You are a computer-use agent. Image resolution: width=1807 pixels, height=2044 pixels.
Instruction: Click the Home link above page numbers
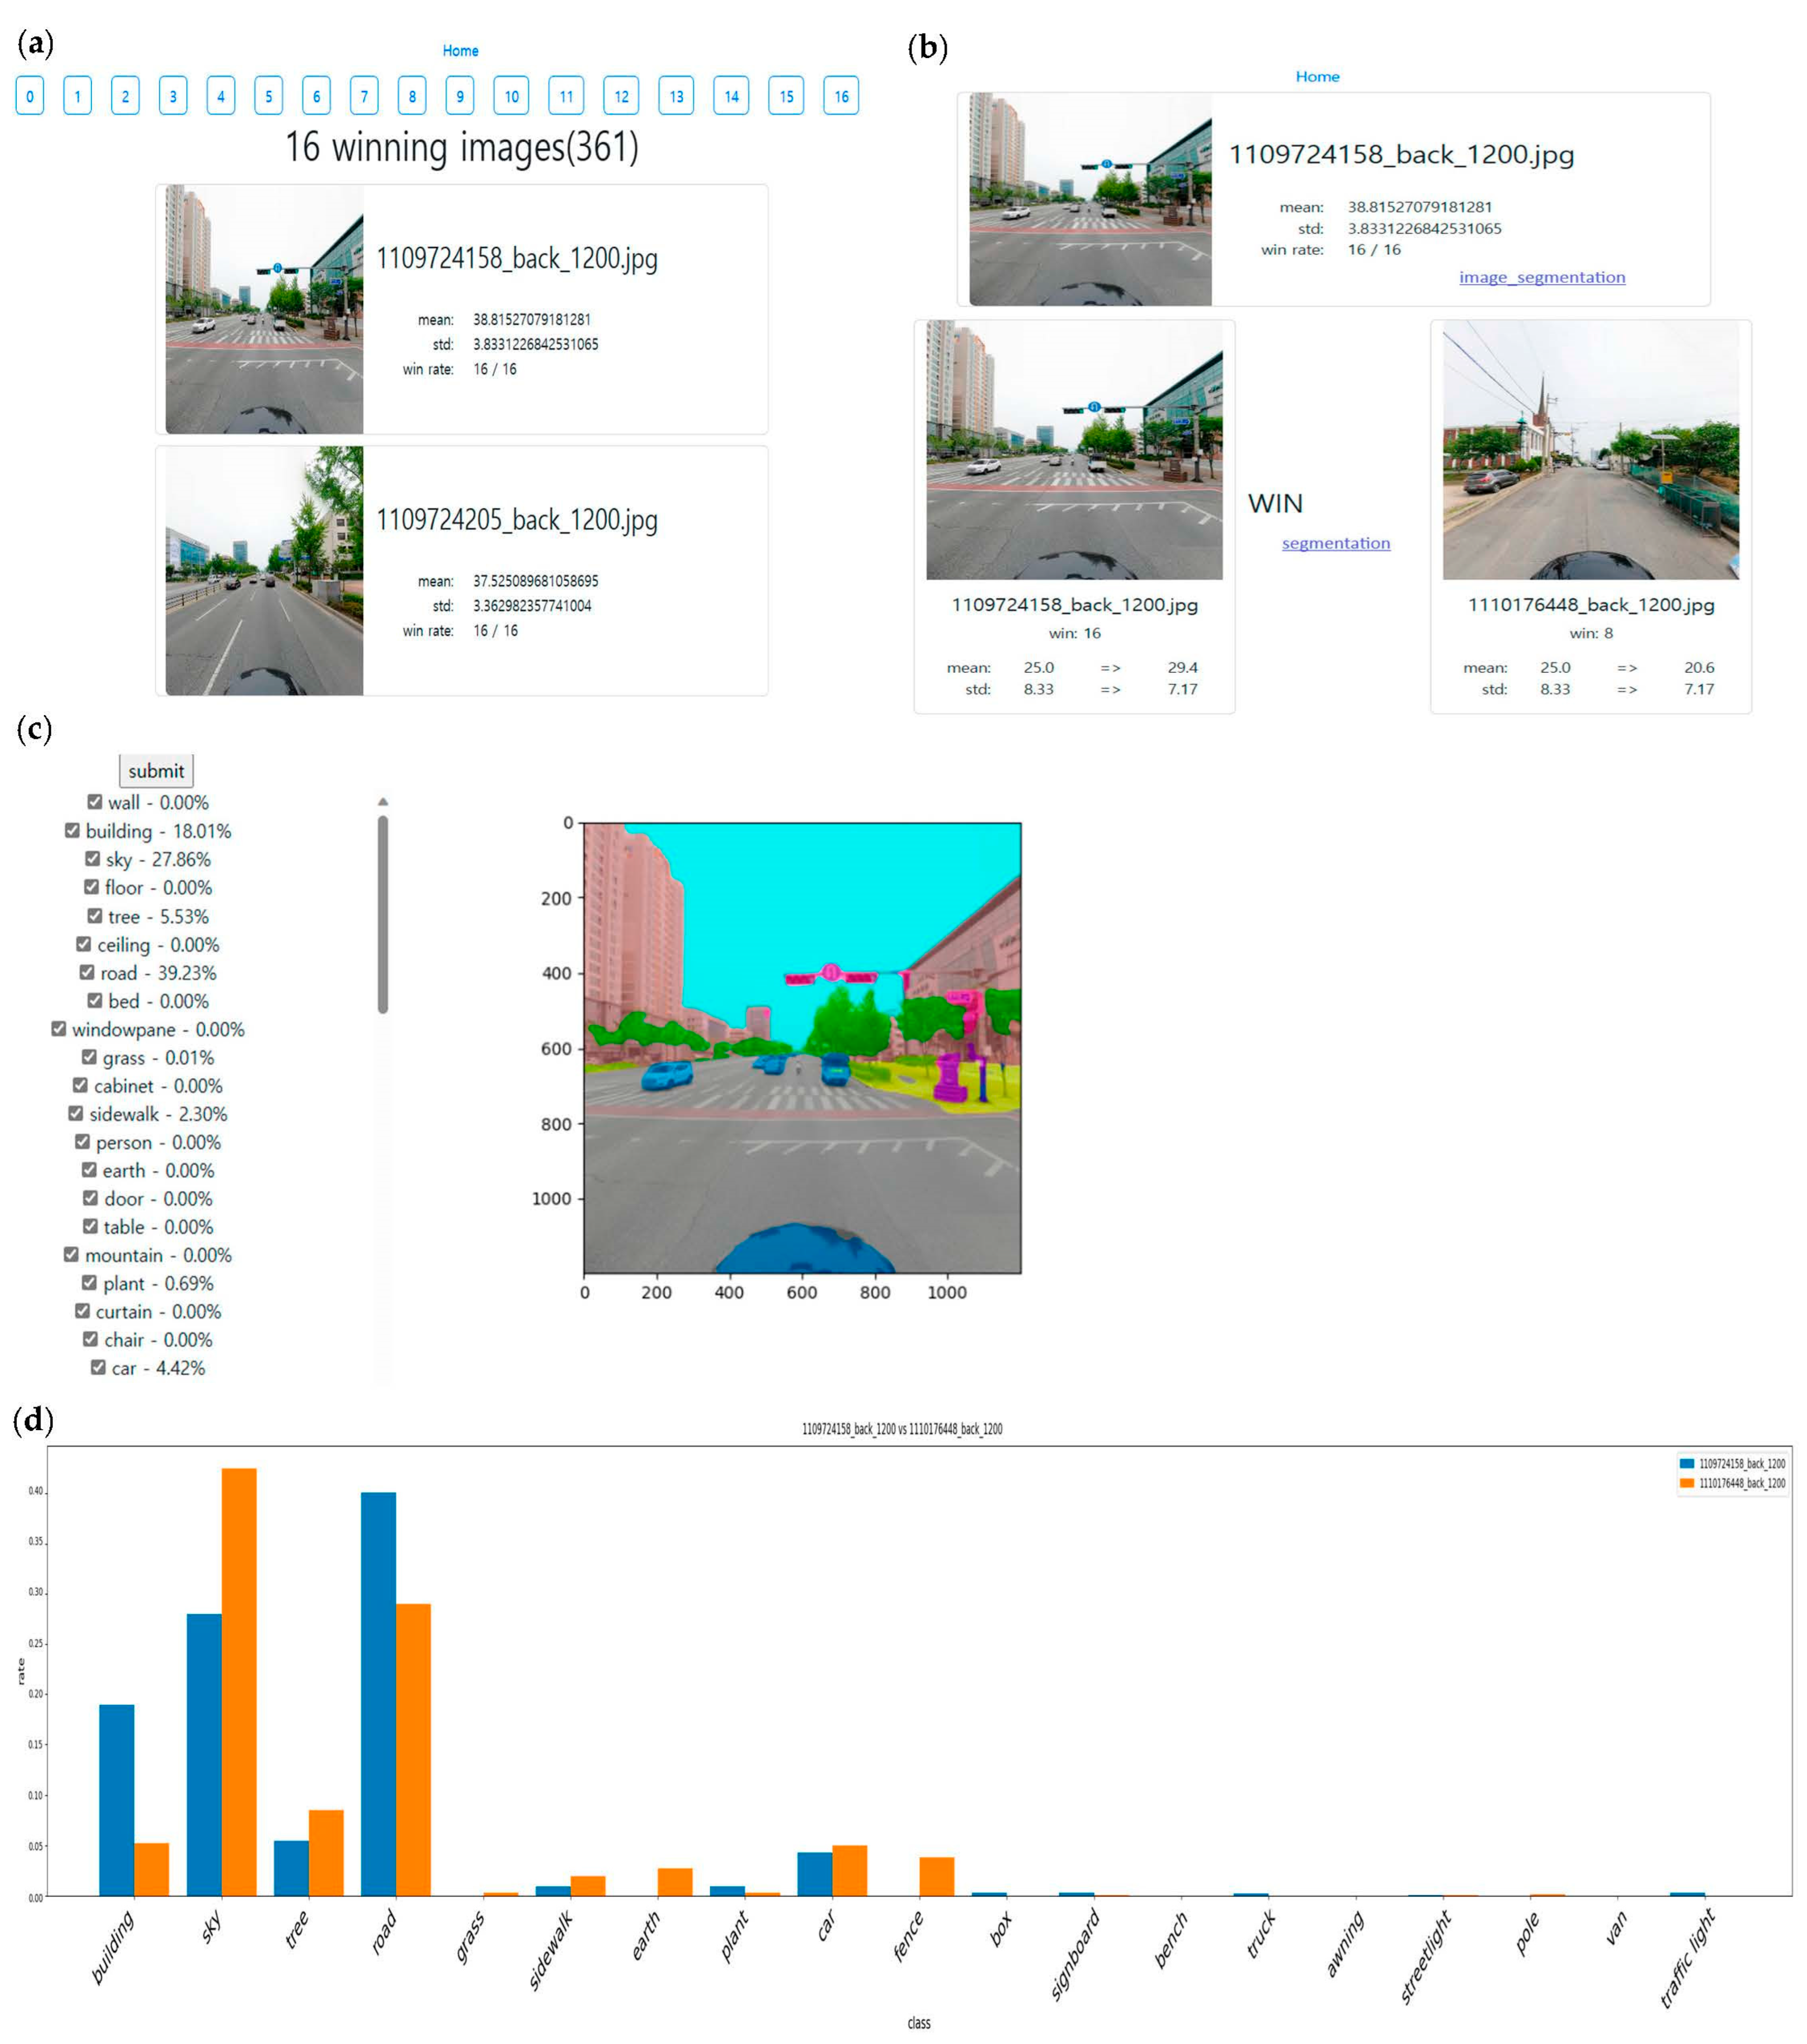pyautogui.click(x=460, y=50)
